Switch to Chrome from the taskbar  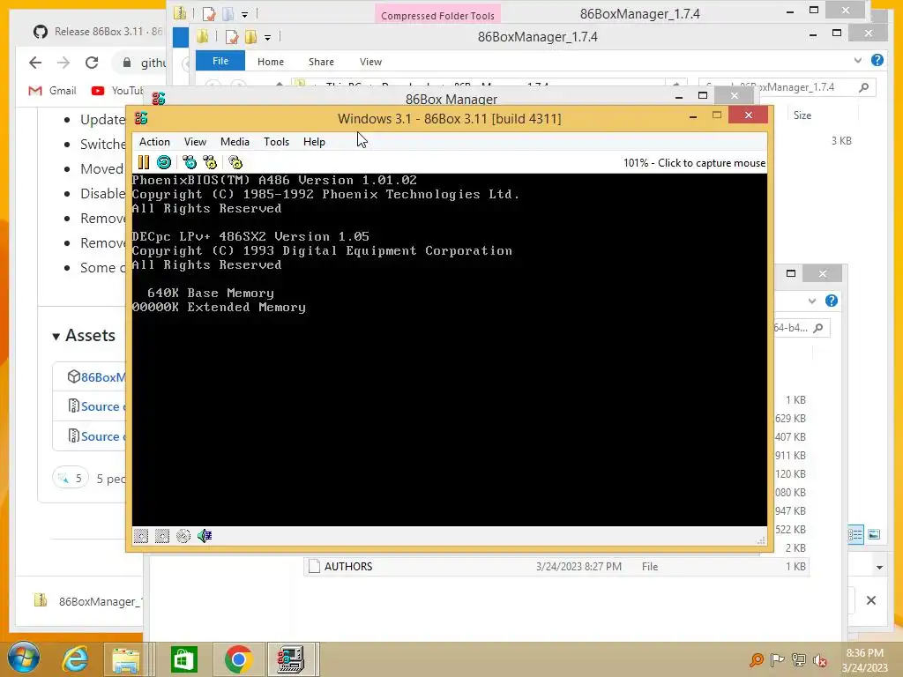click(238, 659)
